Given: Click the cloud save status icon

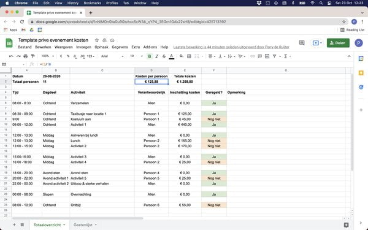Looking at the screenshot, I should coord(112,40).
